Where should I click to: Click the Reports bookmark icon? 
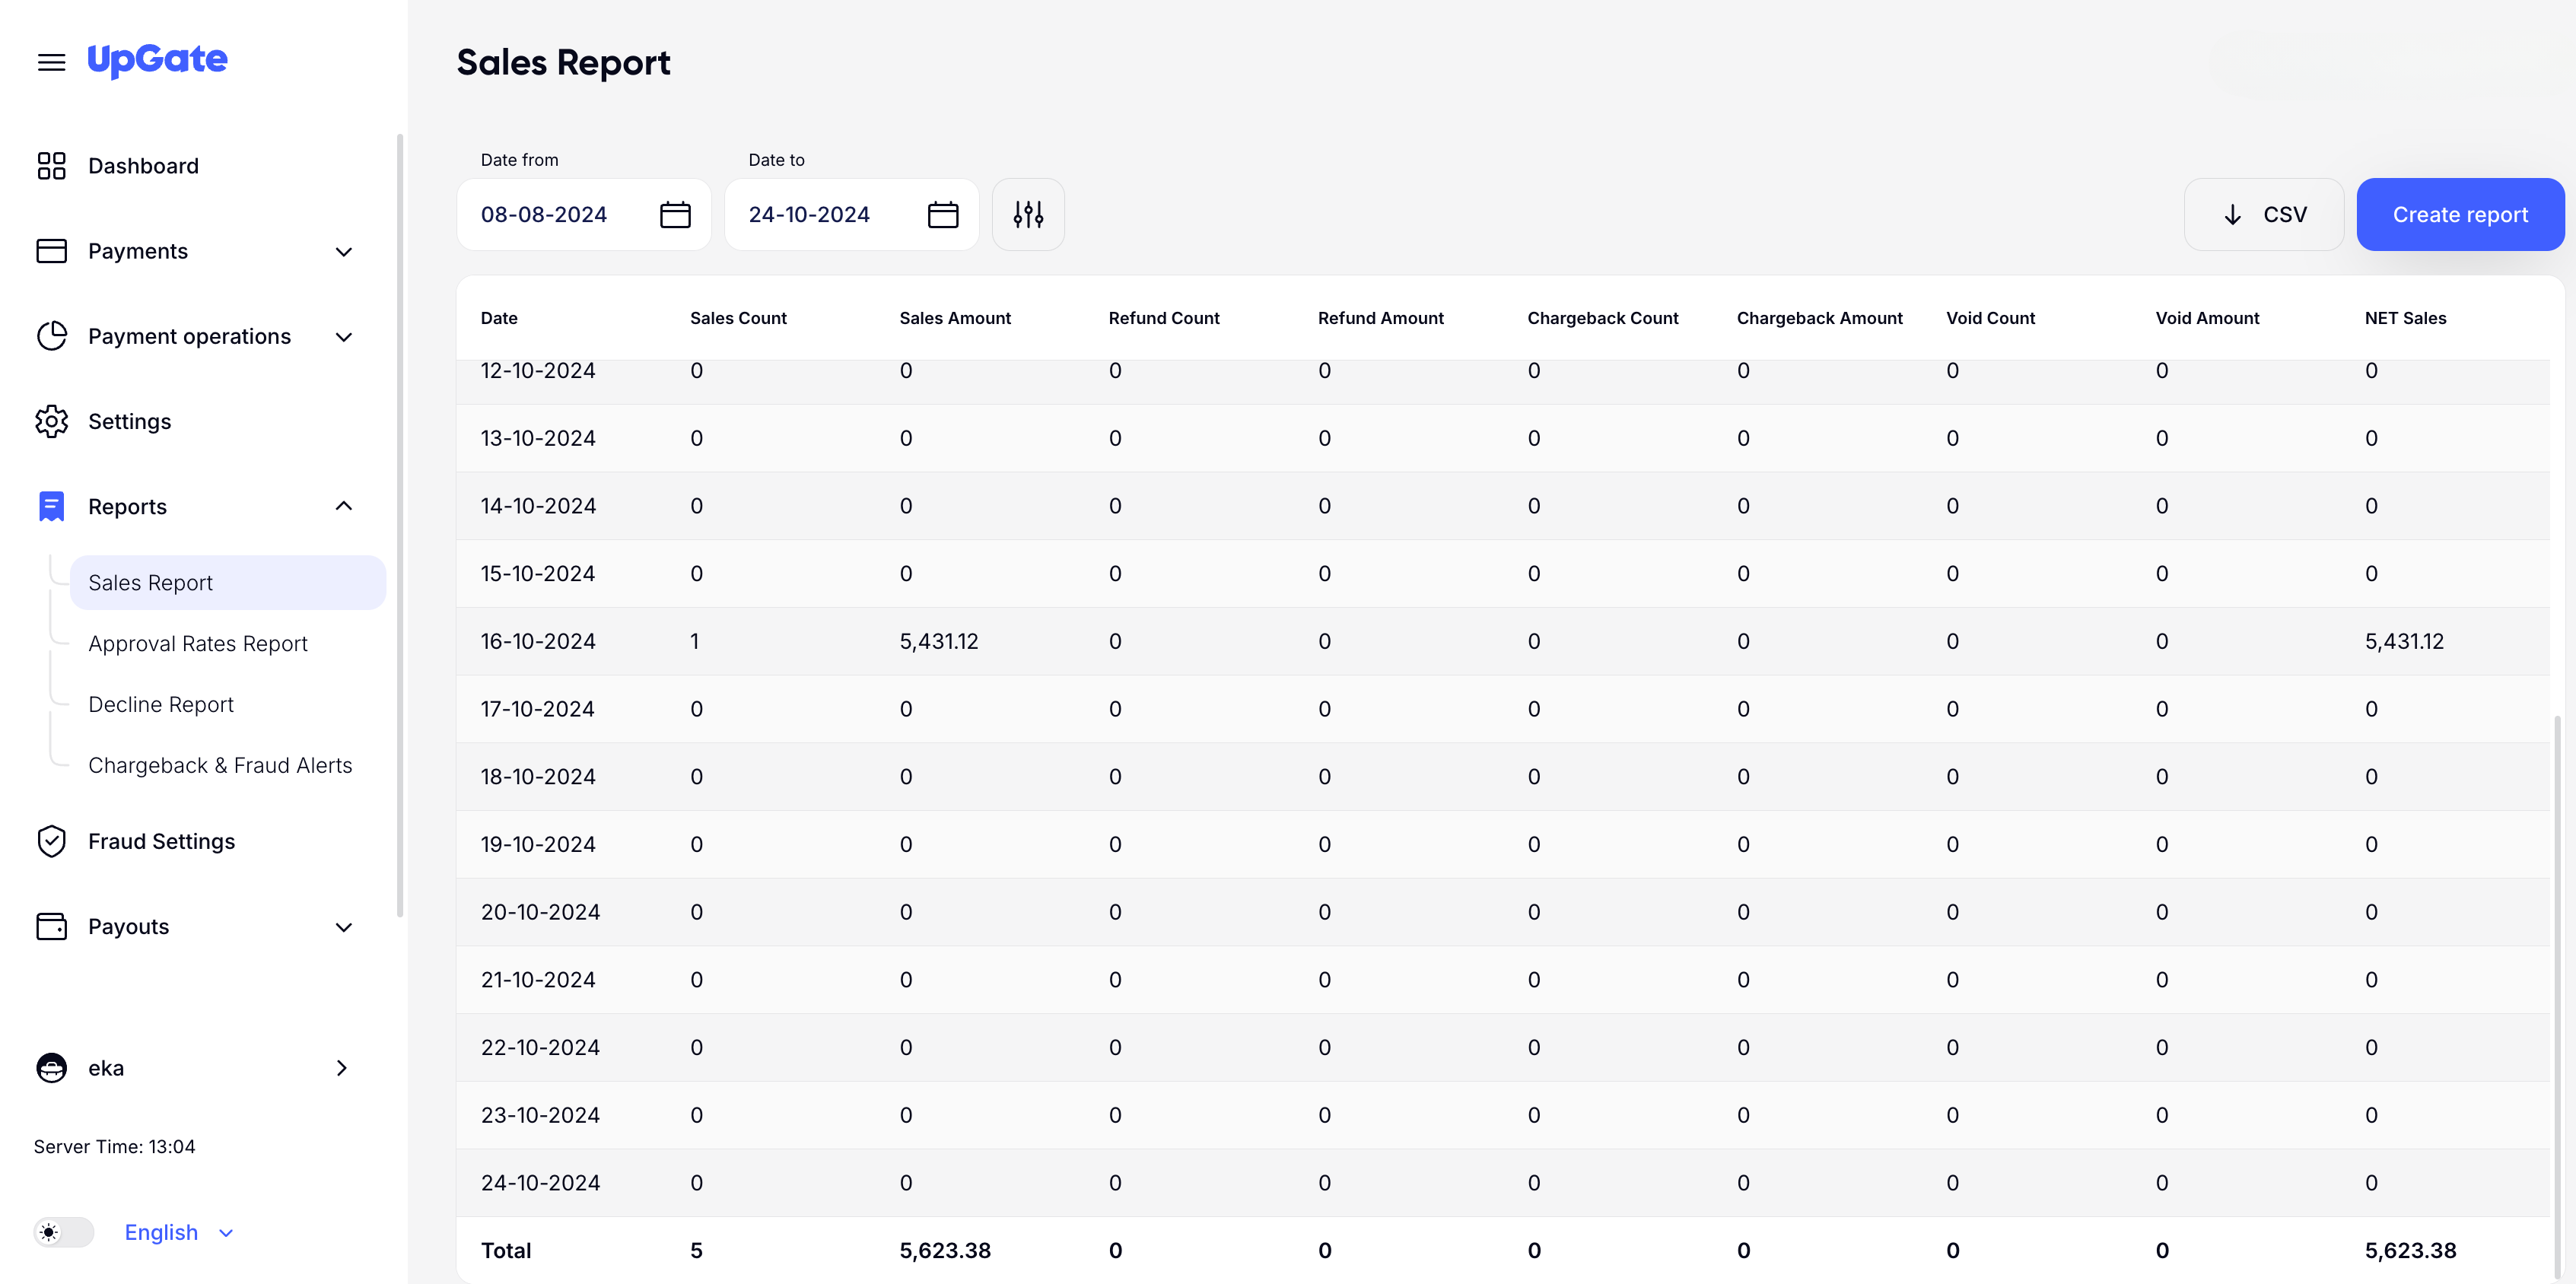(x=51, y=506)
